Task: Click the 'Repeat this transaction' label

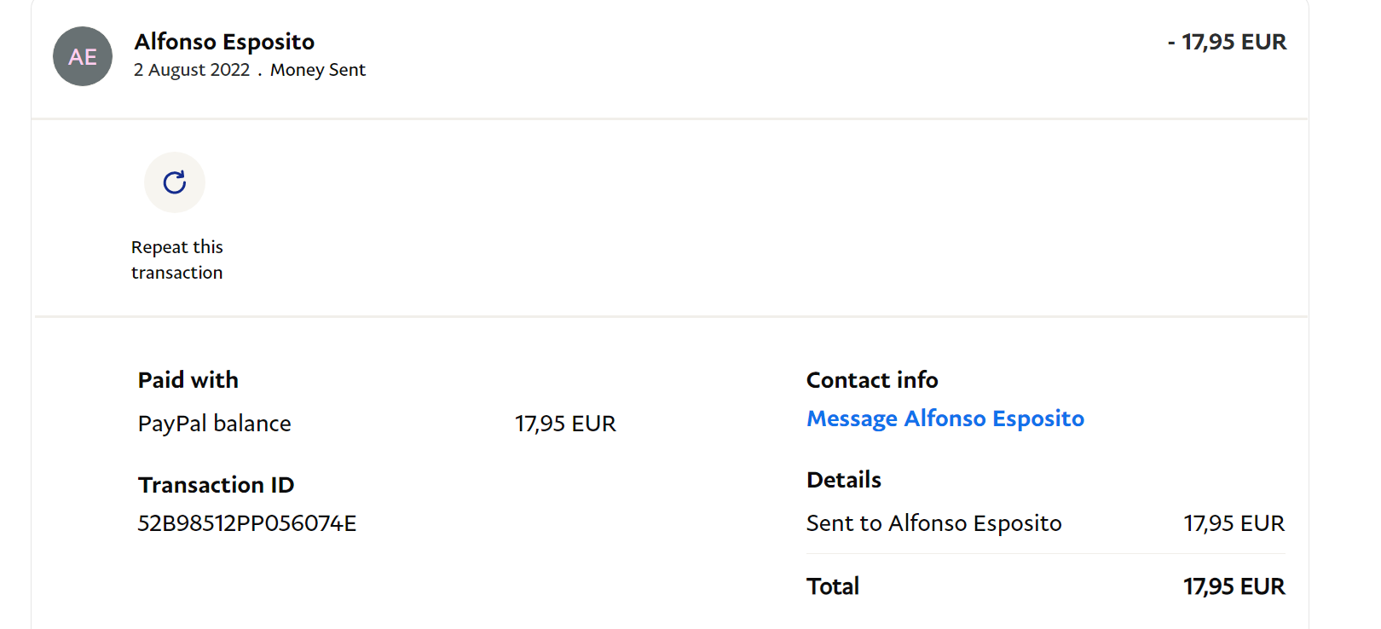Action: pyautogui.click(x=176, y=260)
